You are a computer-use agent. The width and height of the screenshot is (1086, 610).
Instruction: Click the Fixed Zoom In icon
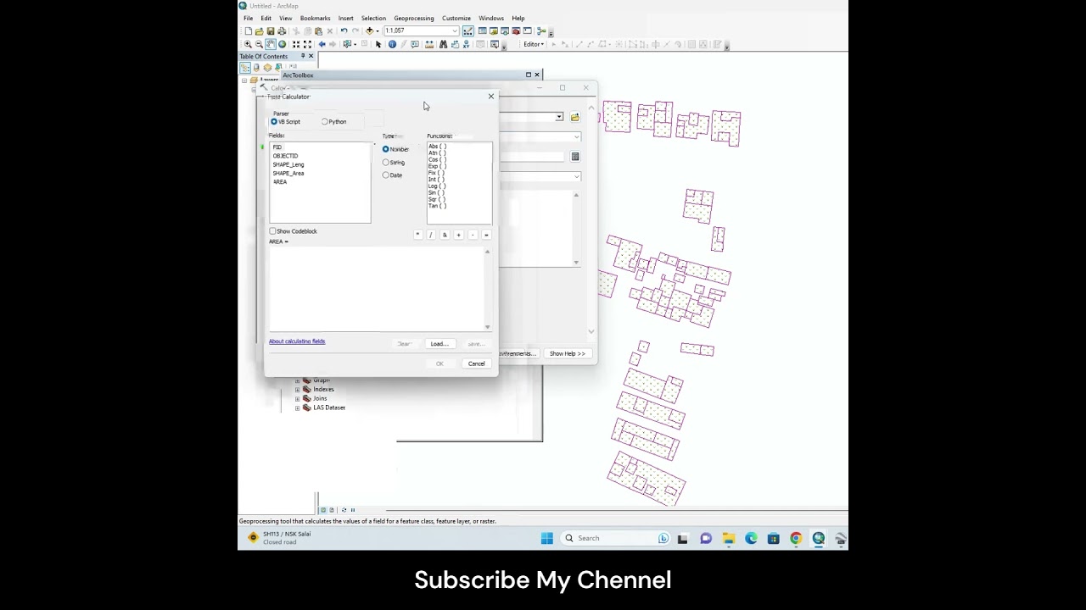[296, 44]
